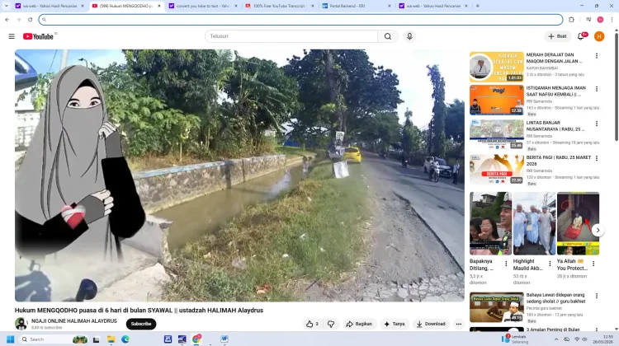Subscribe to NGAJI ONLINE HALIMAH ALAYDRUS
The width and height of the screenshot is (619, 346).
141,324
